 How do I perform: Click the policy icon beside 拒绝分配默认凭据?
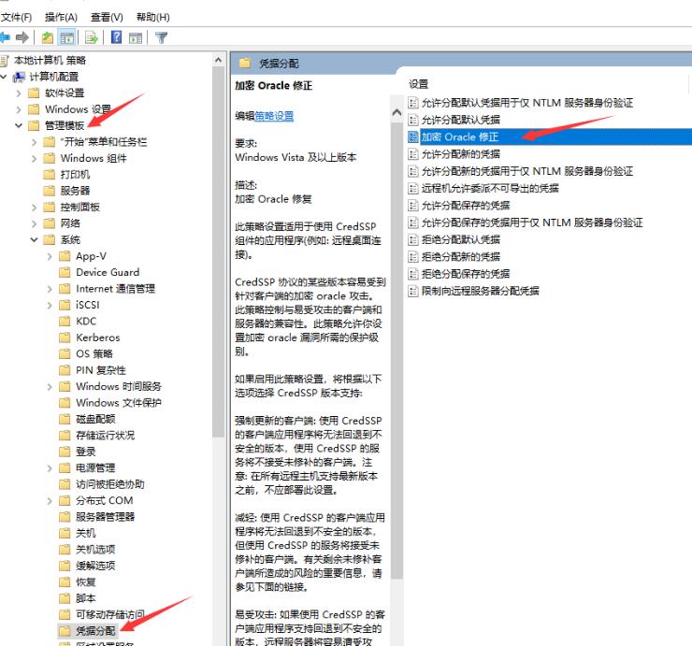pos(412,240)
